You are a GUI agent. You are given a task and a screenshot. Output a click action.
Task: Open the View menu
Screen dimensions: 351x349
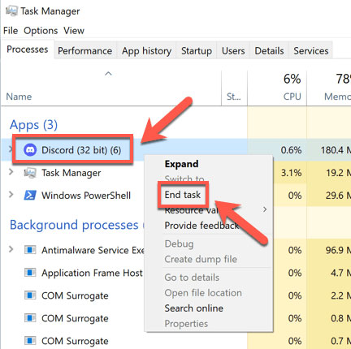tap(74, 31)
